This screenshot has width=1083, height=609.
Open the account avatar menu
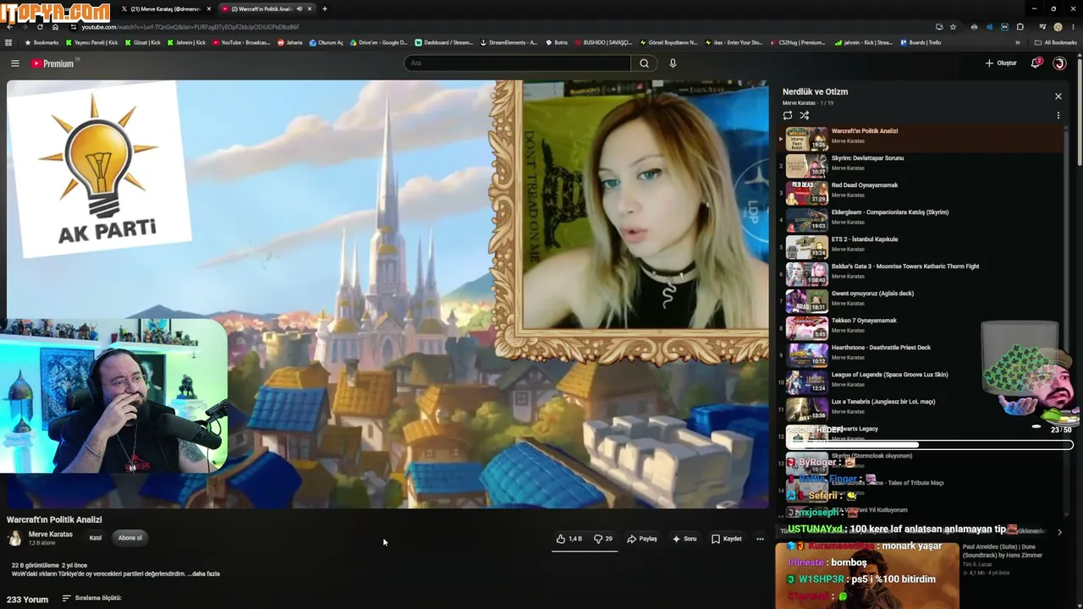coord(1059,63)
